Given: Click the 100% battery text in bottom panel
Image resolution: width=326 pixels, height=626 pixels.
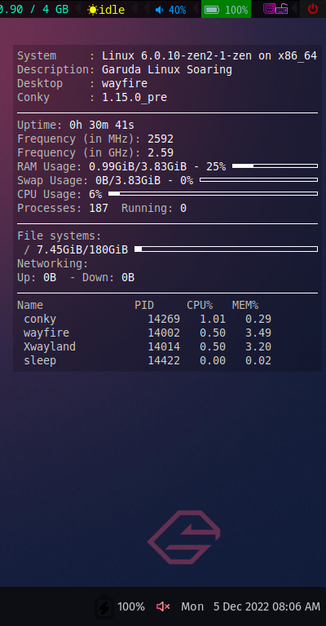Looking at the screenshot, I should coord(131,606).
